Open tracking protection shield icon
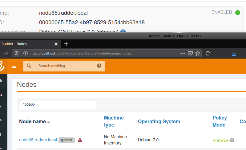 pyautogui.click(x=17, y=53)
